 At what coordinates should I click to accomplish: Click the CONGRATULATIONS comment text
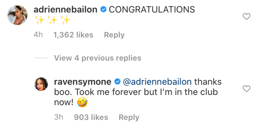[152, 10]
